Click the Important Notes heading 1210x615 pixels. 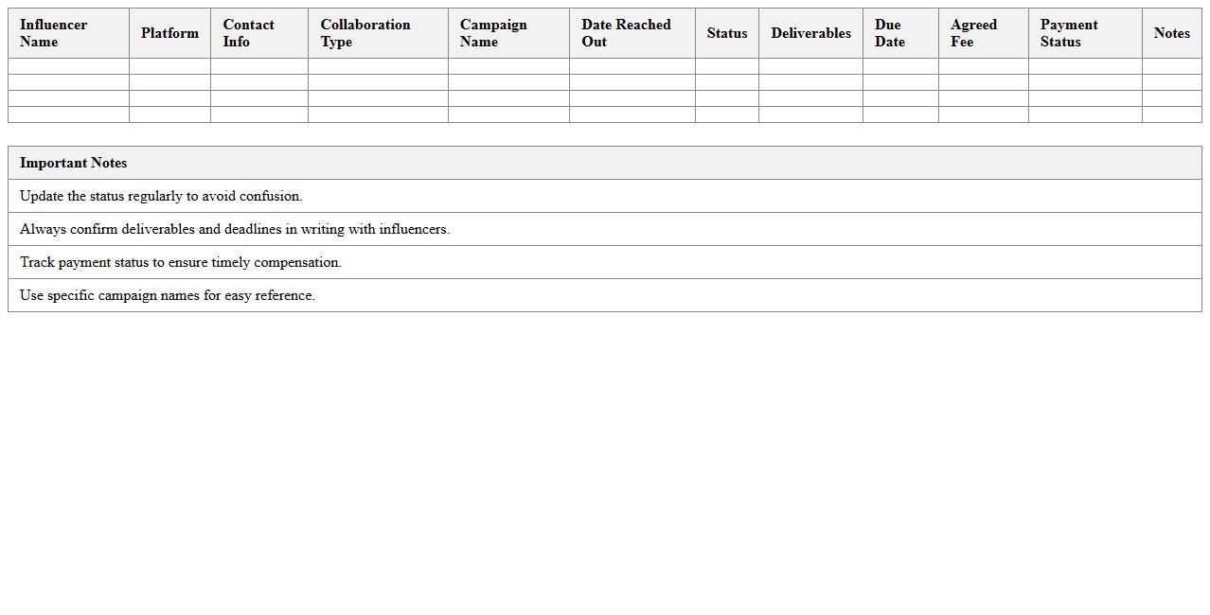(74, 163)
